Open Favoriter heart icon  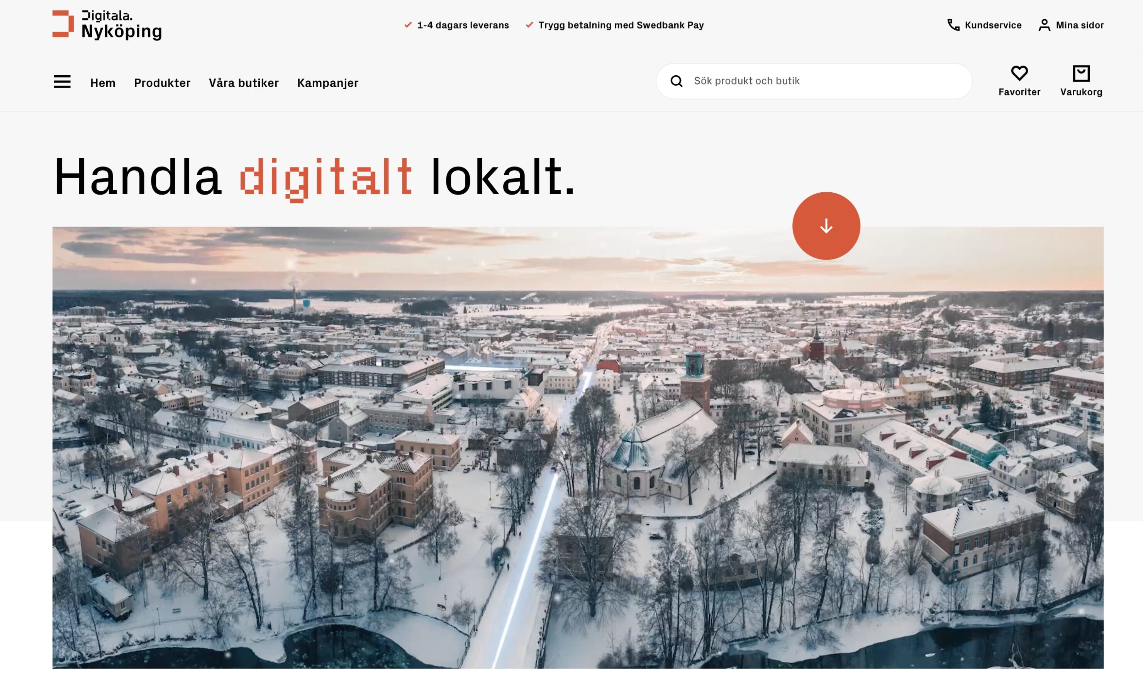point(1019,73)
